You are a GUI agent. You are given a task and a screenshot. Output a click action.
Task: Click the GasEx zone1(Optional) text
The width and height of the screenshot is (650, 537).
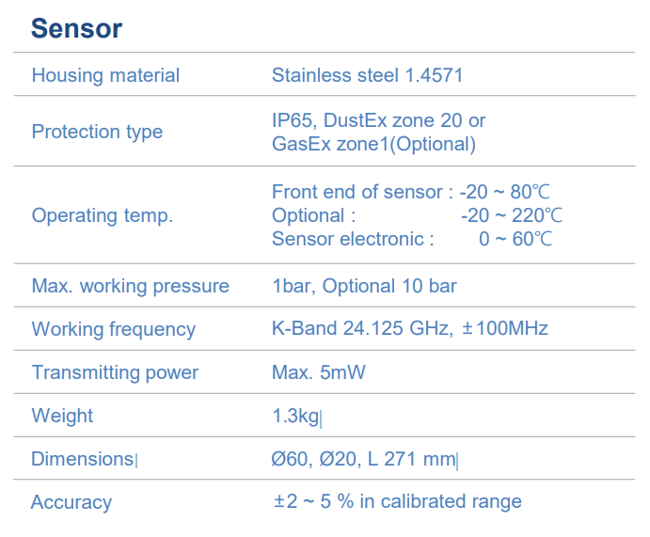(x=373, y=144)
